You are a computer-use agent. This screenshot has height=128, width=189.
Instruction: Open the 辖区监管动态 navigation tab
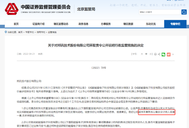[x=61, y=24]
